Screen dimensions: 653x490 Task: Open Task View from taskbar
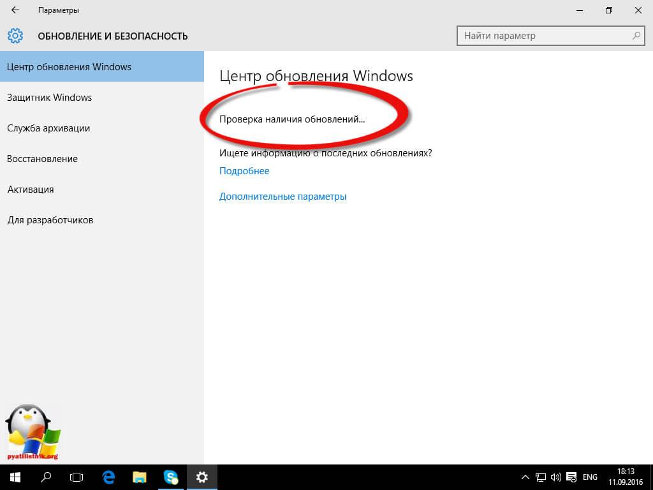(77, 477)
